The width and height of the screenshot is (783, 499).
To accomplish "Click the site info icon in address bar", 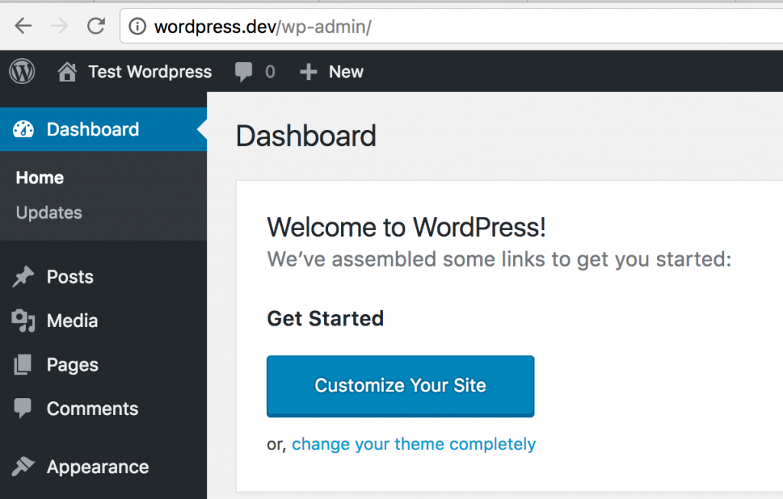I will pos(138,26).
